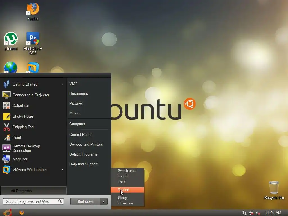This screenshot has width=288, height=216.
Task: Open Help and Support
Action: click(x=83, y=164)
